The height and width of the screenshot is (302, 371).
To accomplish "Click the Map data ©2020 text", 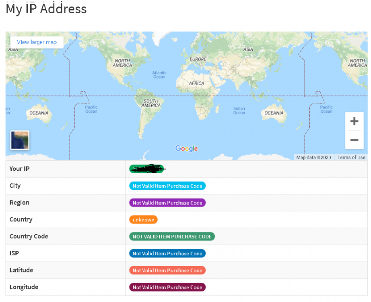I will pyautogui.click(x=314, y=157).
